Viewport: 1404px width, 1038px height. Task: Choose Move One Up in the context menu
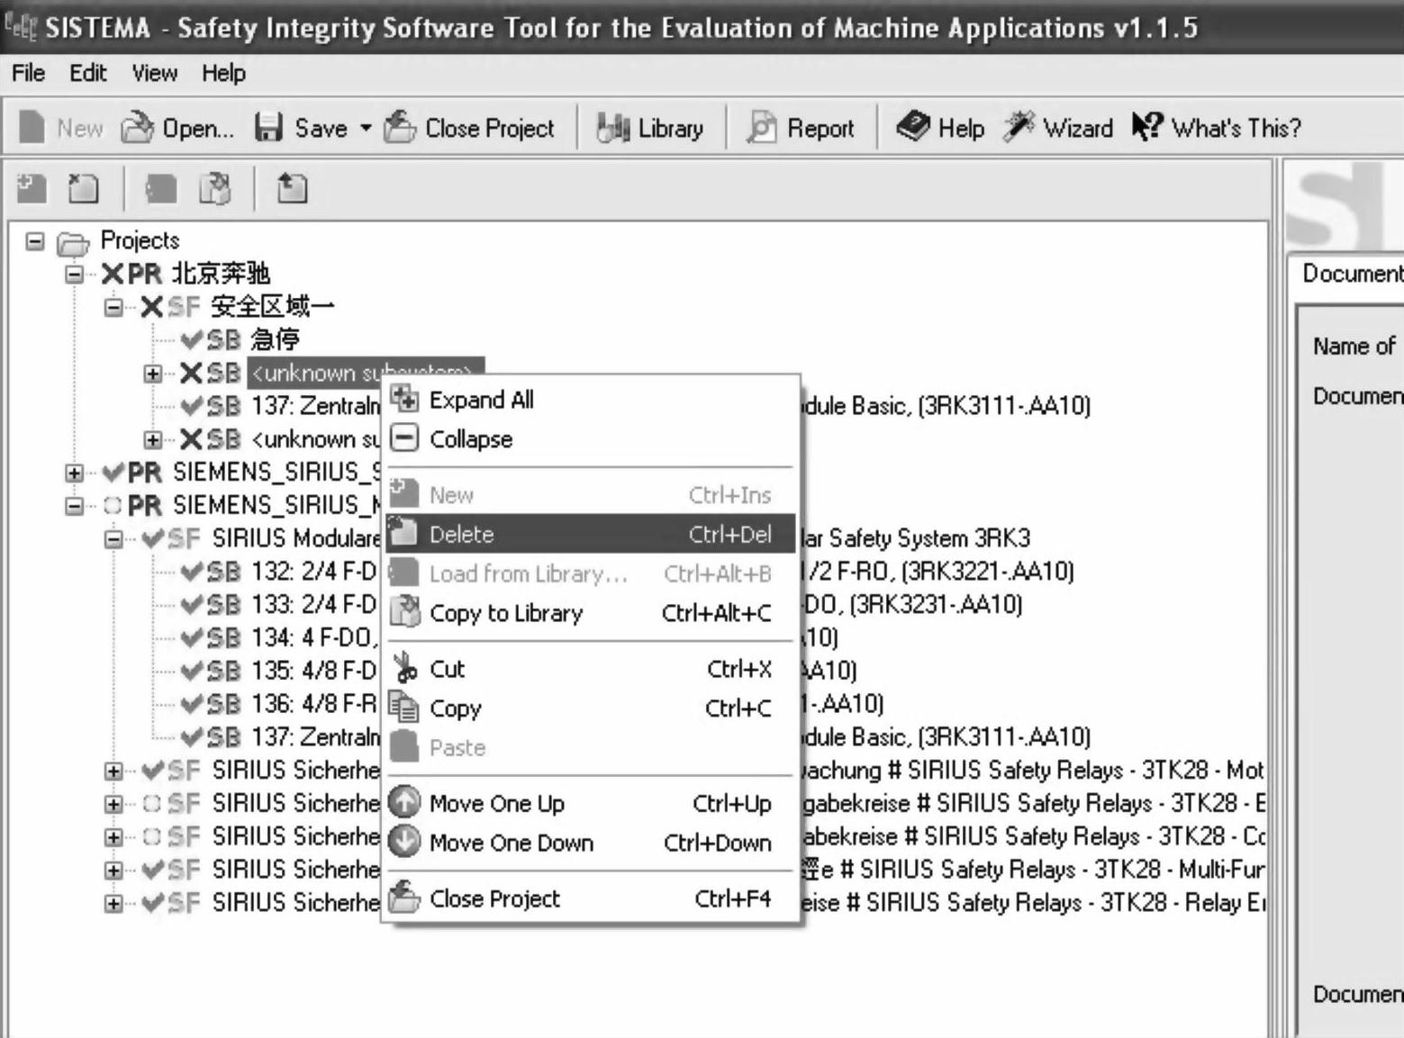point(590,803)
